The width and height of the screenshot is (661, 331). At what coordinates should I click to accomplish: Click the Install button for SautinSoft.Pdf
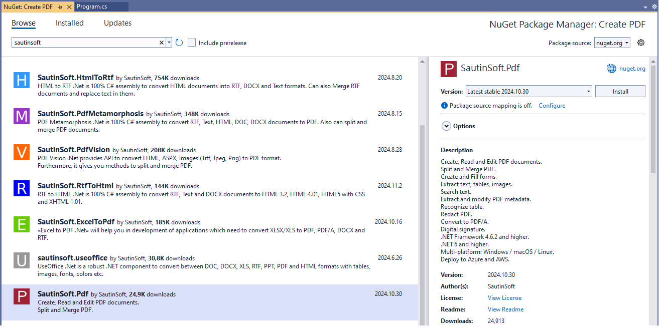tap(620, 91)
